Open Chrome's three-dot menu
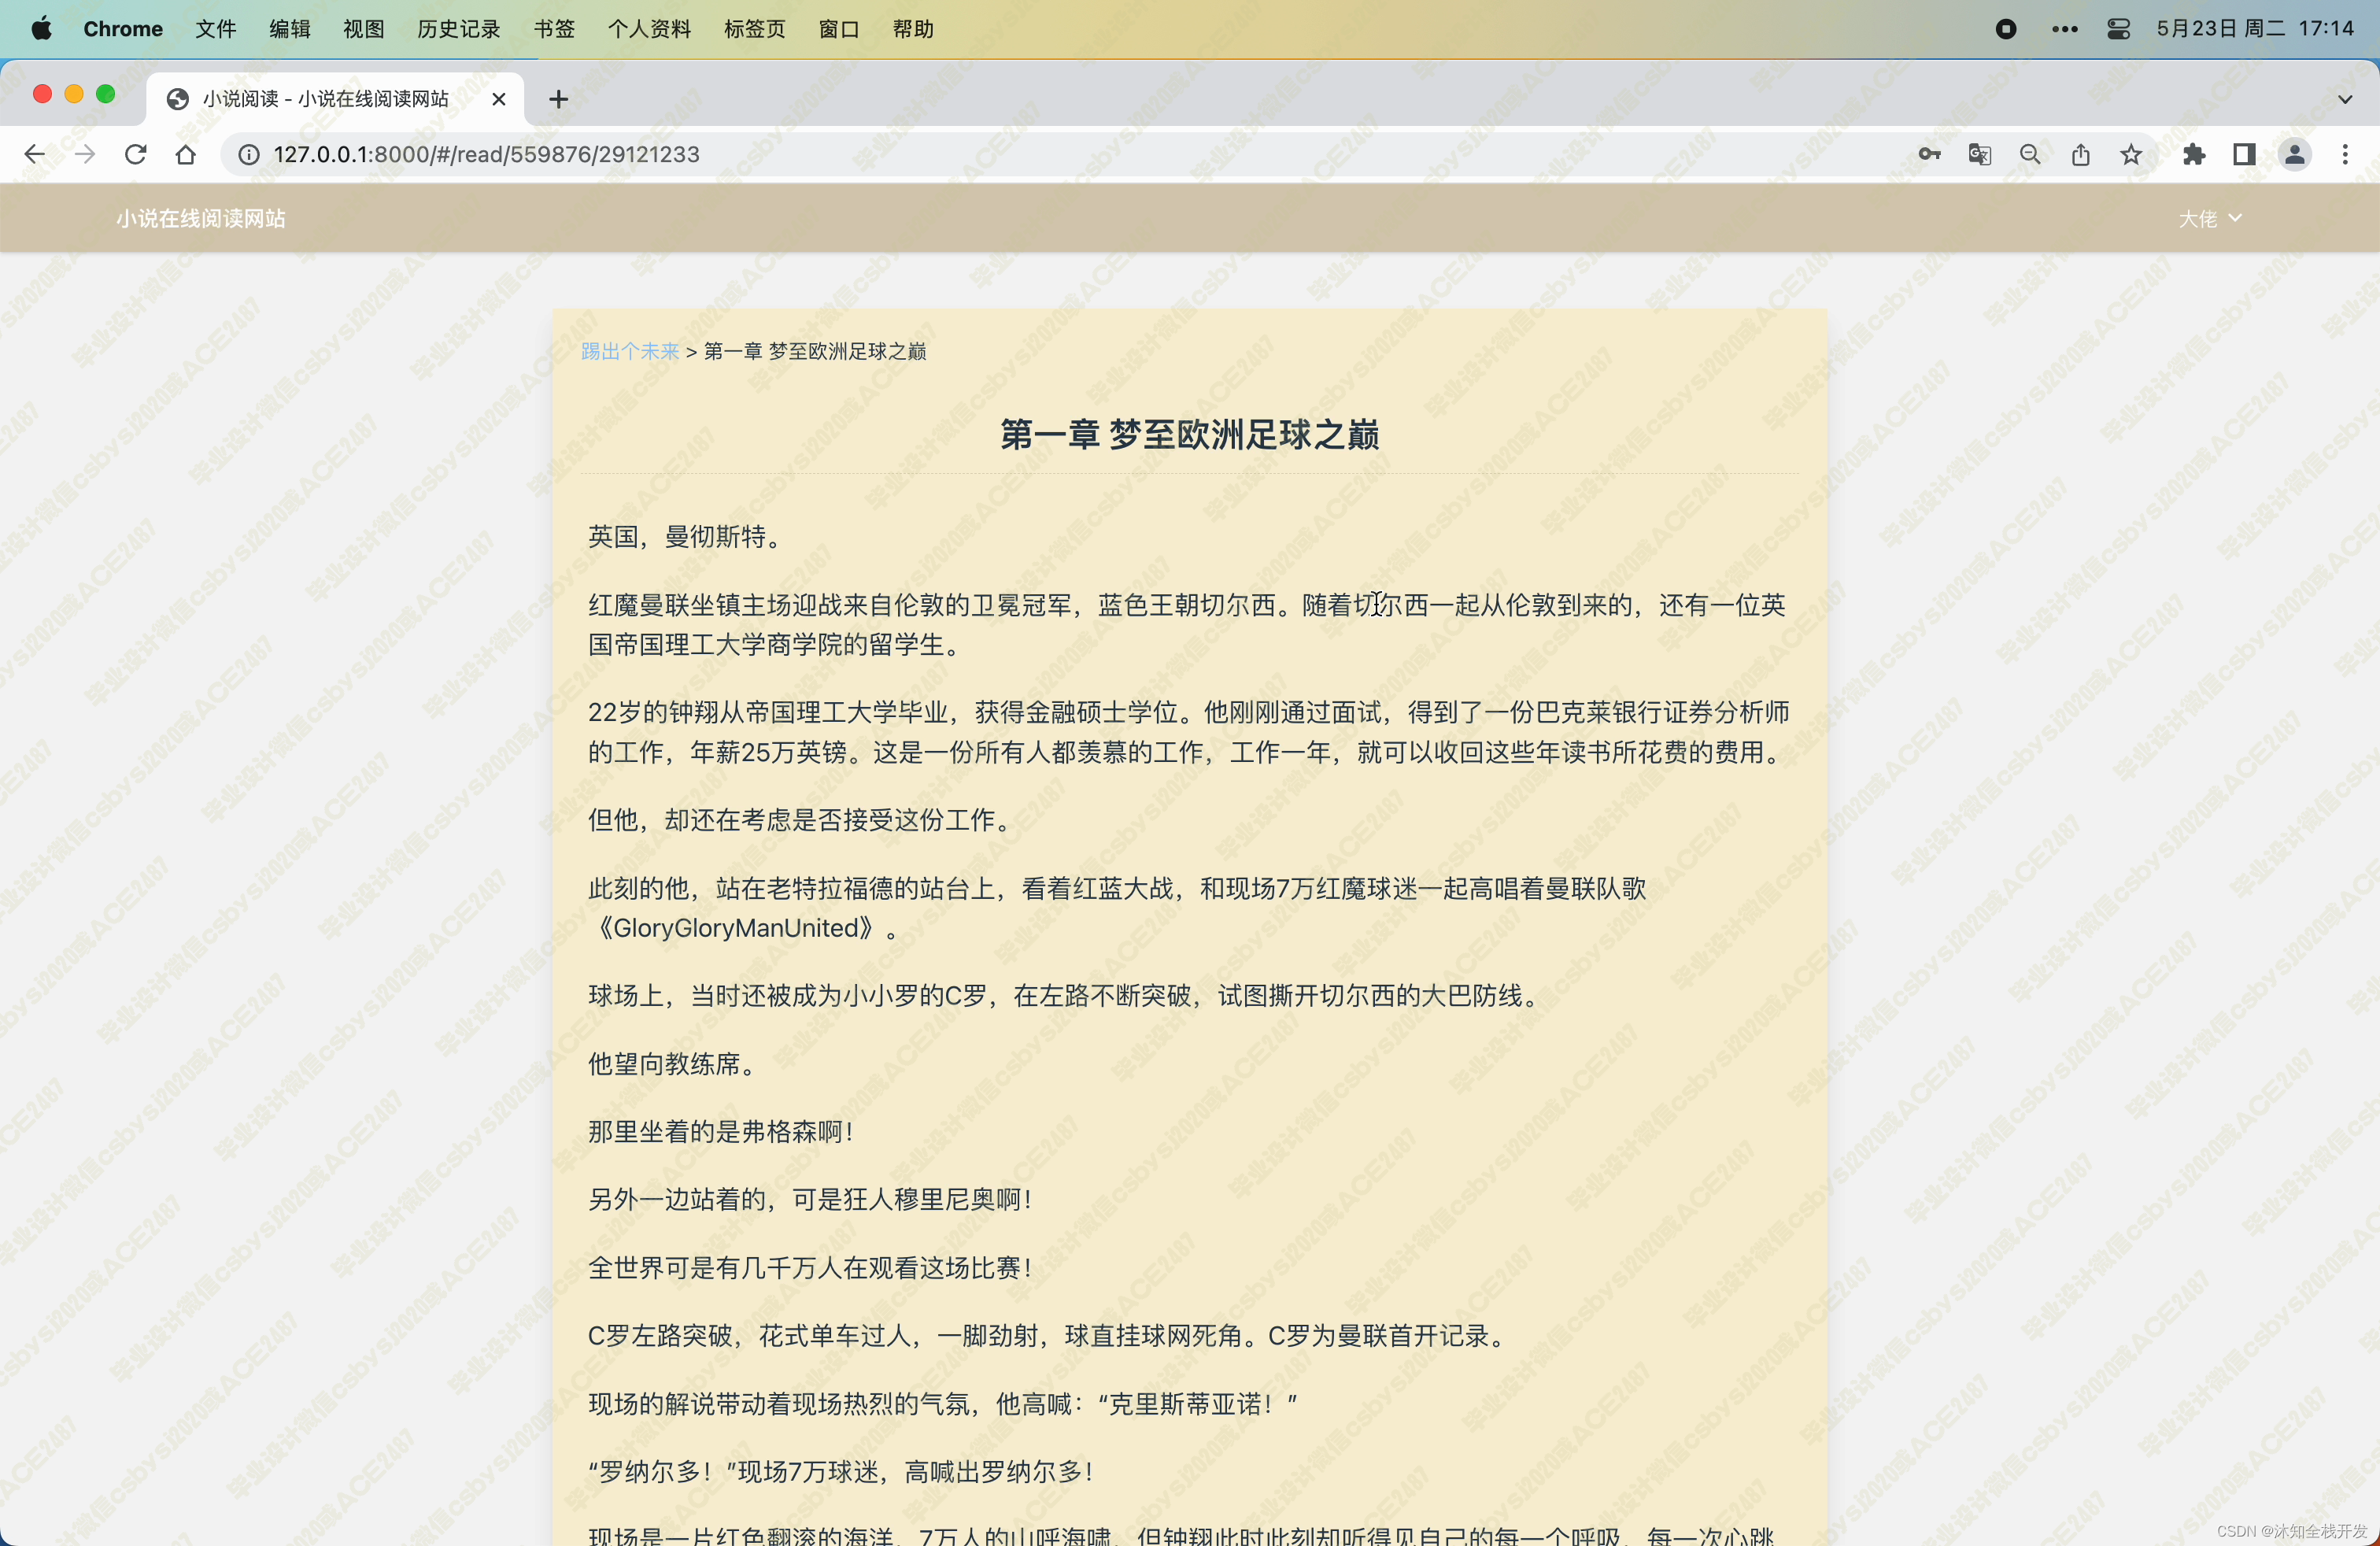The width and height of the screenshot is (2380, 1546). tap(2344, 154)
